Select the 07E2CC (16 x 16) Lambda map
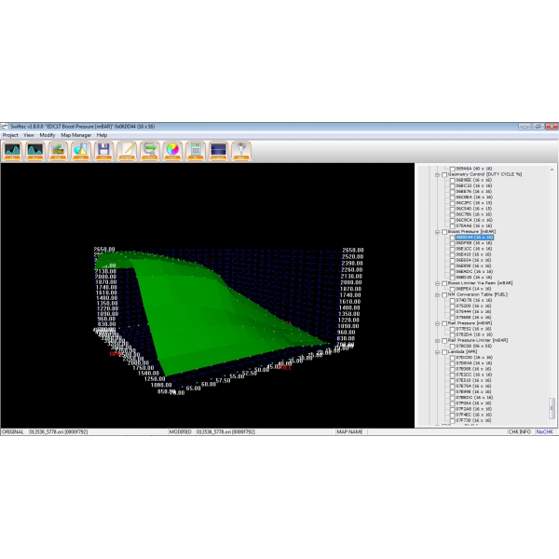The height and width of the screenshot is (559, 559). (x=474, y=375)
